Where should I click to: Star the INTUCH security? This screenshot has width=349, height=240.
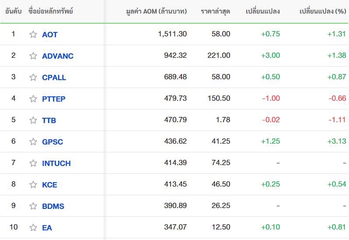click(33, 163)
